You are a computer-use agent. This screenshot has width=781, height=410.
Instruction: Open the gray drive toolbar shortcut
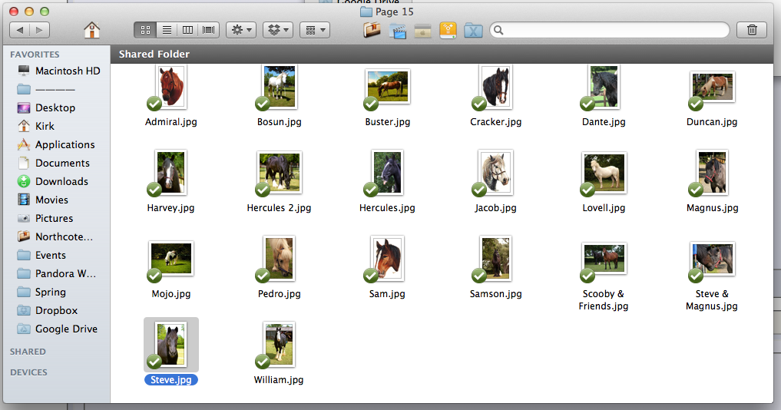(x=422, y=31)
